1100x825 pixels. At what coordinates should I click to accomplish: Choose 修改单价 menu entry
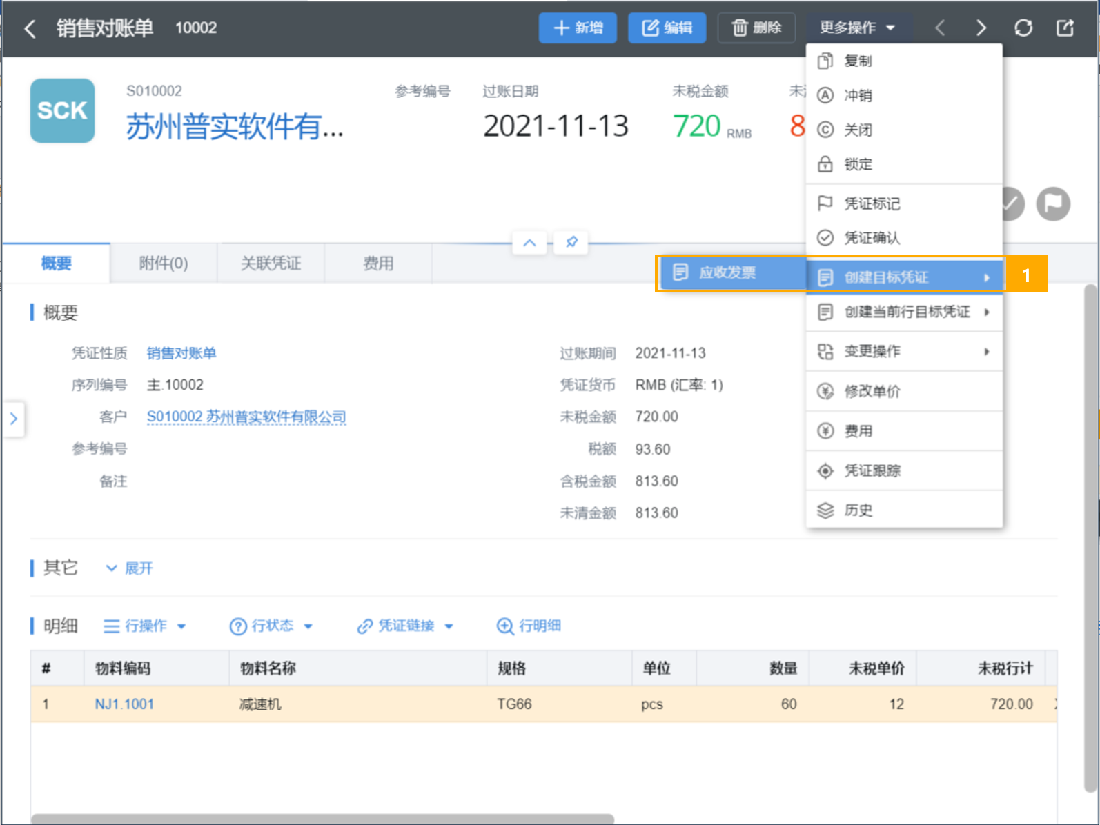tap(904, 391)
